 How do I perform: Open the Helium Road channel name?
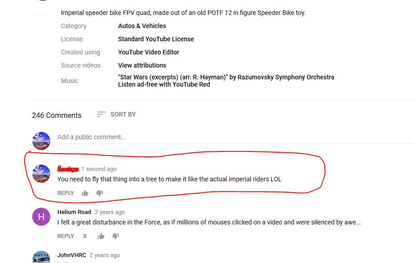pos(74,212)
